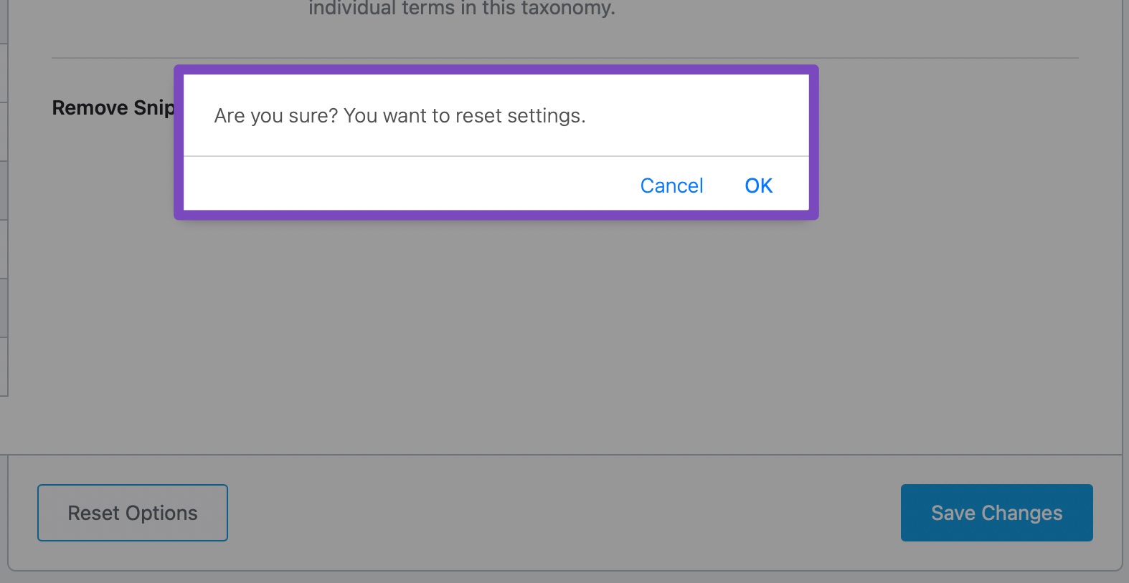
Task: Click the purple-bordered dialog box
Action: click(x=496, y=142)
